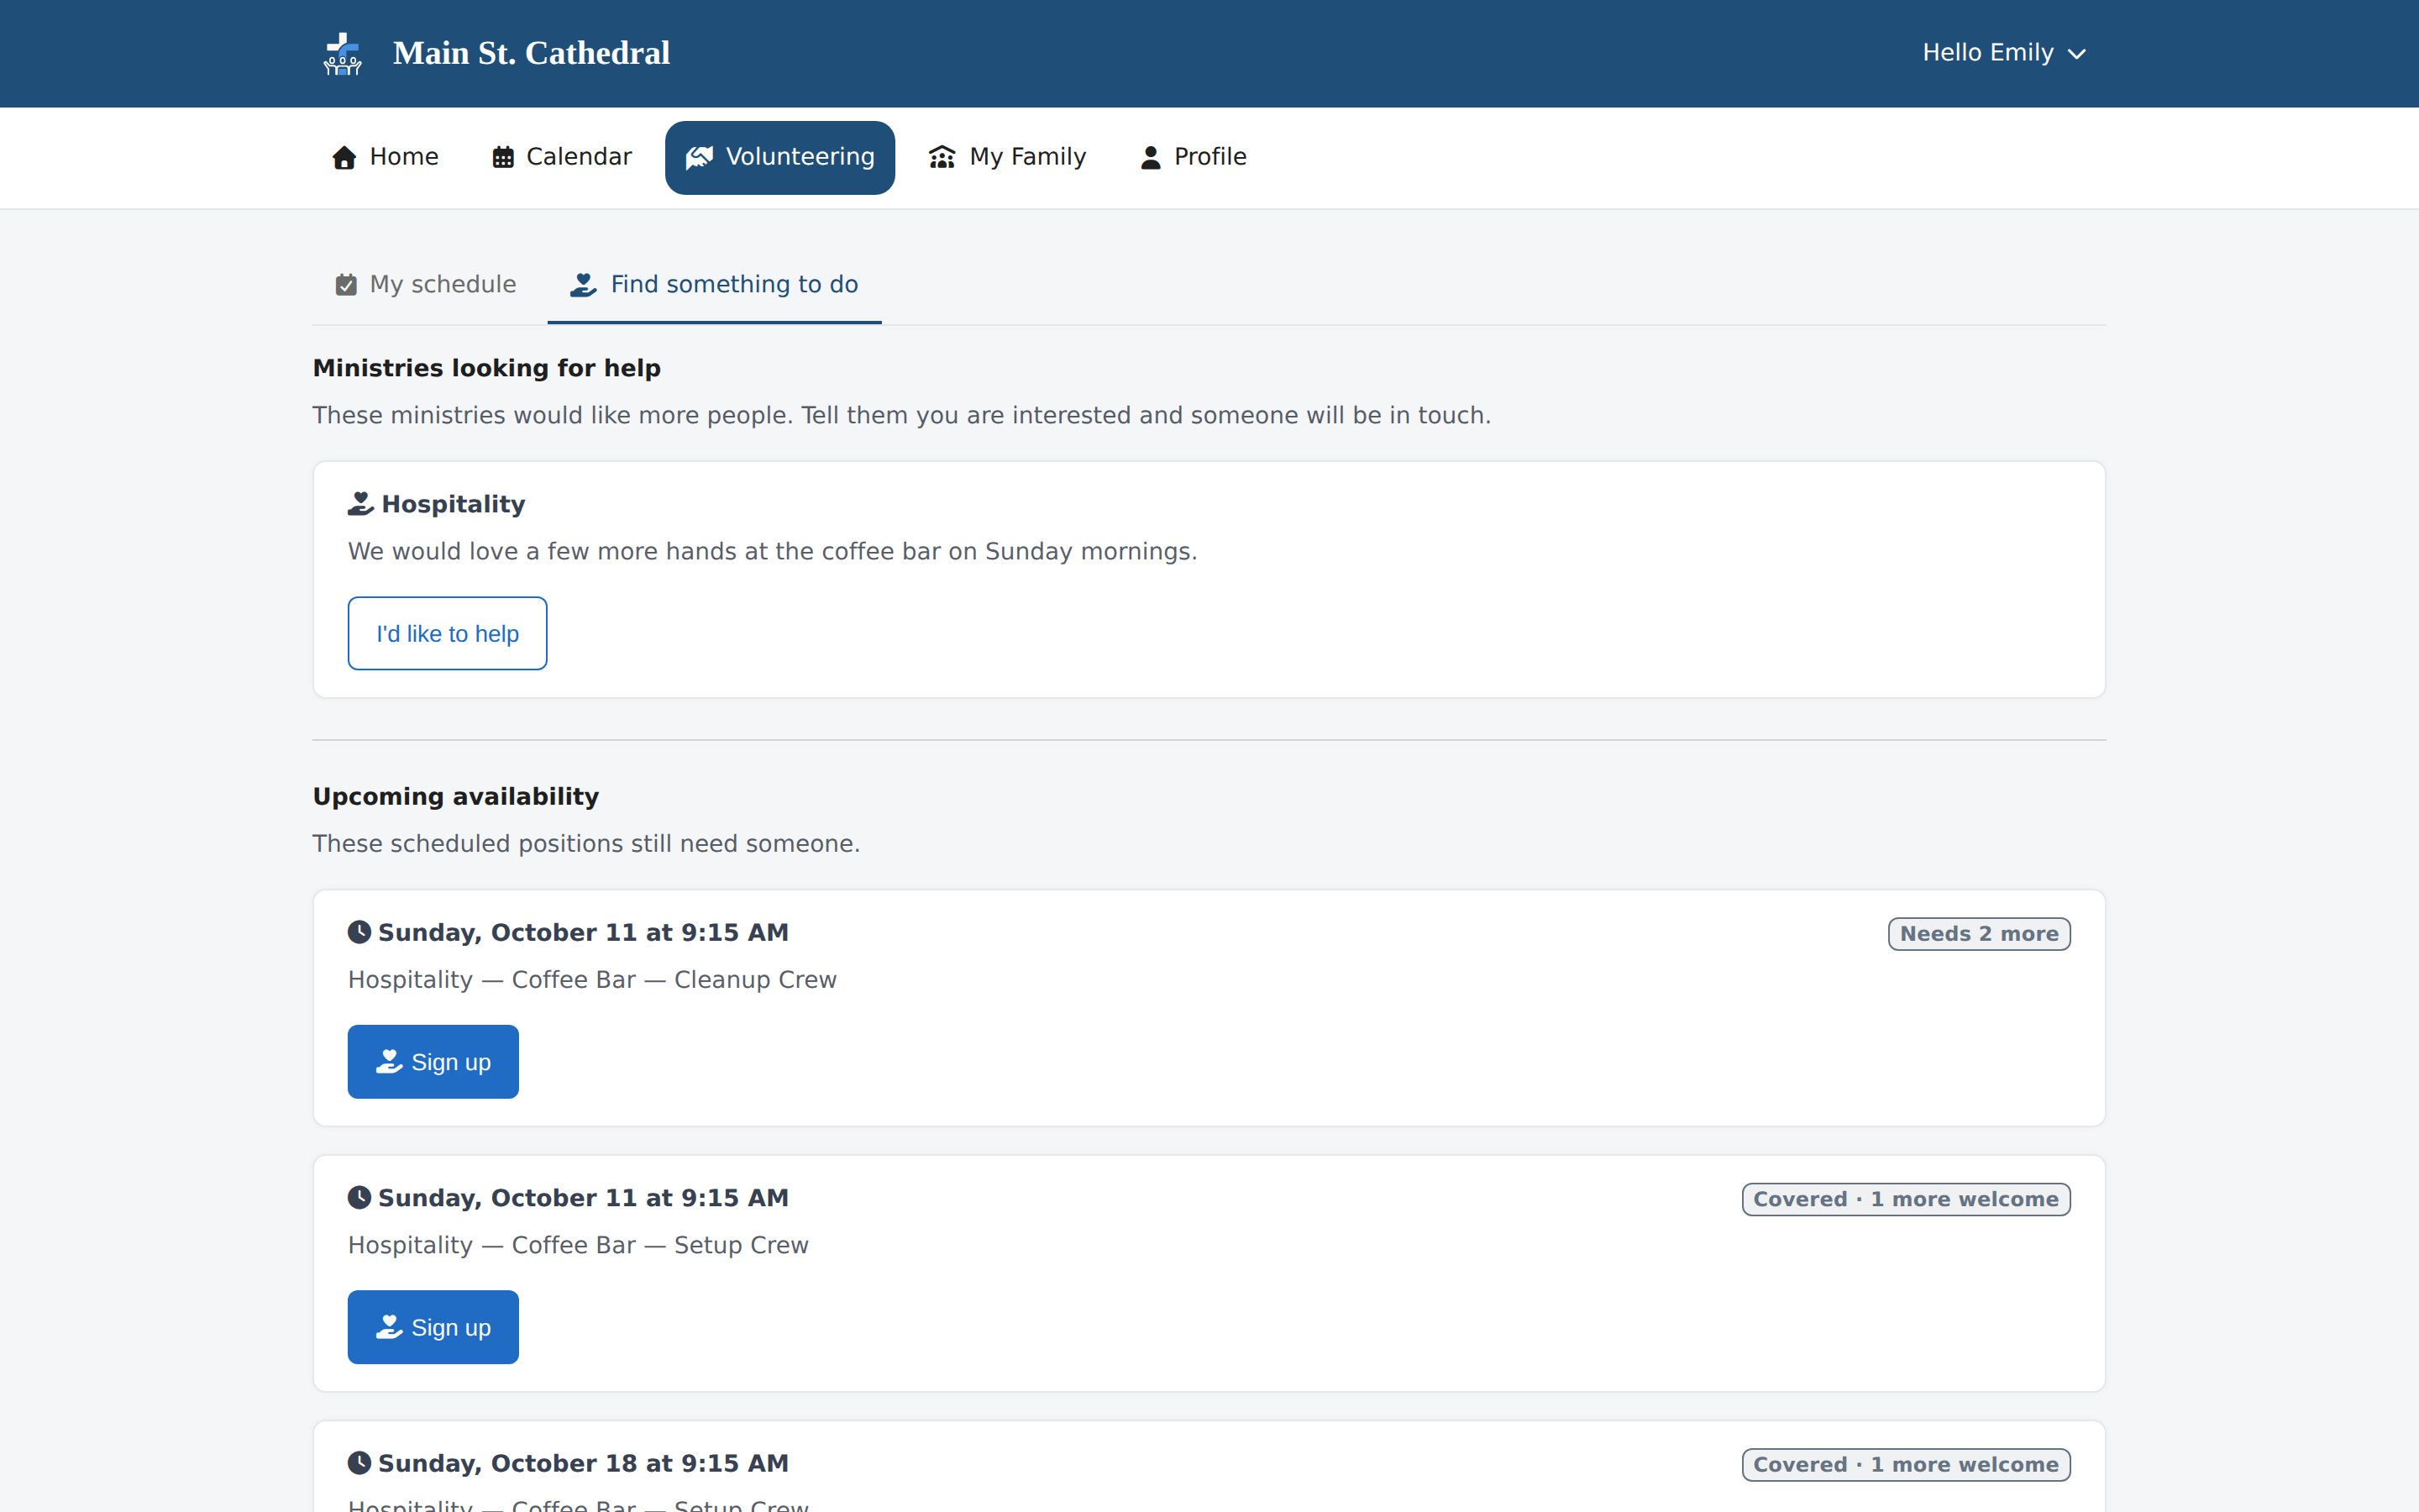Click the Home house icon

click(344, 158)
